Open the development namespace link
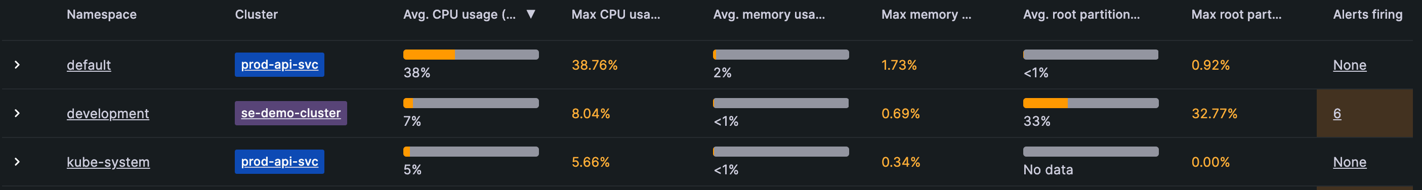This screenshot has height=190, width=1422. tap(108, 114)
